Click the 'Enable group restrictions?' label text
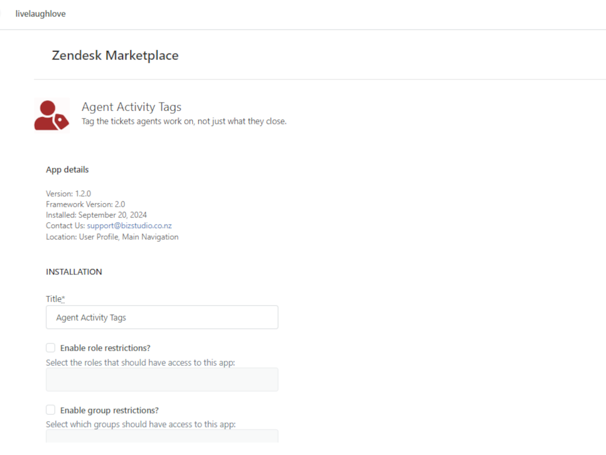The height and width of the screenshot is (455, 606). point(109,411)
